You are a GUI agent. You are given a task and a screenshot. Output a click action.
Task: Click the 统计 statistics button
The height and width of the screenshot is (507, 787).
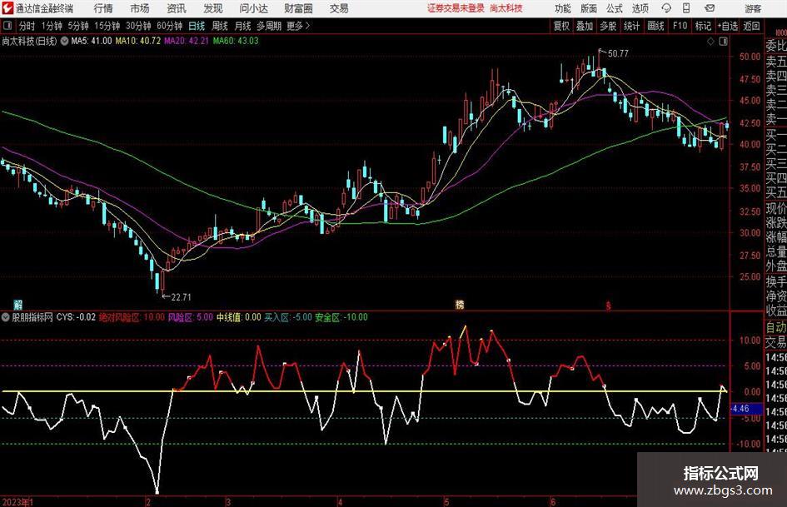631,26
